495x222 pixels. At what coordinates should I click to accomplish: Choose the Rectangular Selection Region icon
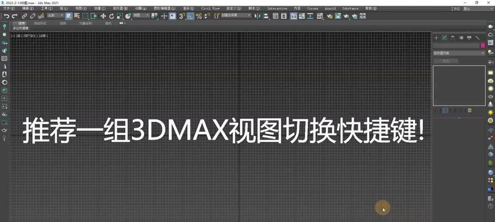pyautogui.click(x=85, y=16)
